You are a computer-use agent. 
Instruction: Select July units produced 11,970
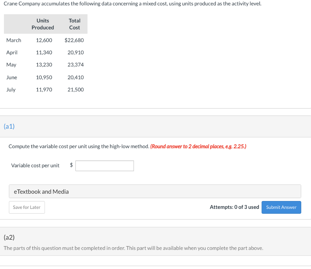[x=44, y=90]
